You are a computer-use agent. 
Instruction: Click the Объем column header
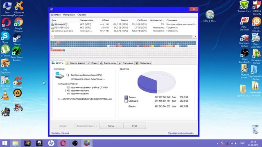pyautogui.click(x=106, y=20)
